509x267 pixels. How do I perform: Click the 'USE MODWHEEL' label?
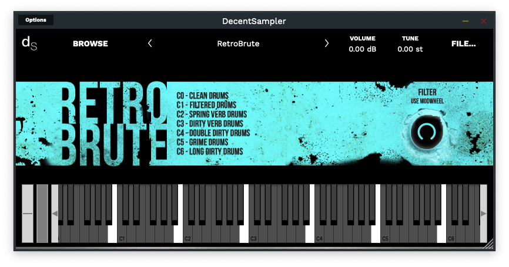(x=427, y=101)
